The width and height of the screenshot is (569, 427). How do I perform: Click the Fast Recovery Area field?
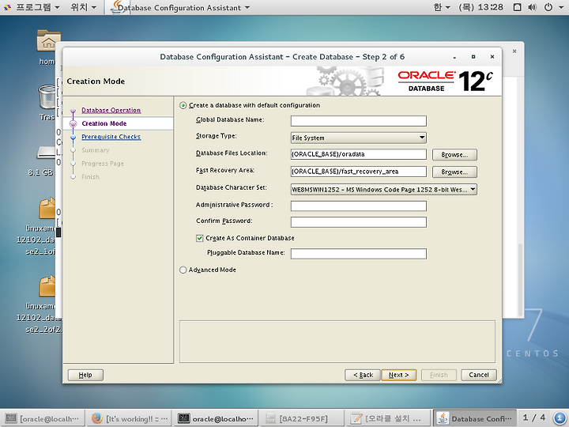359,172
